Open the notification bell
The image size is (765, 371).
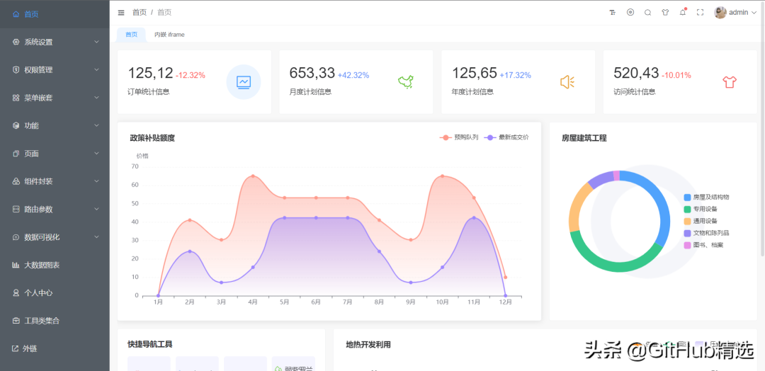tap(683, 12)
